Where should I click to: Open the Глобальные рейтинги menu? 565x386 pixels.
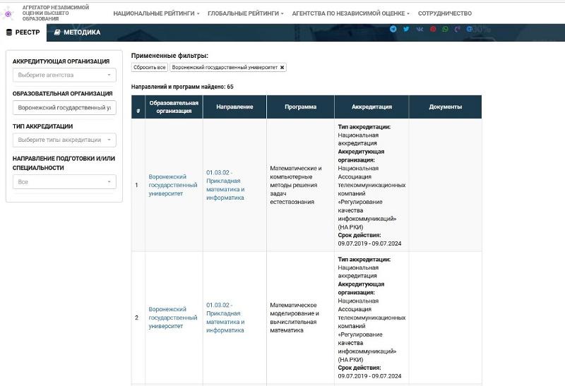click(x=246, y=13)
